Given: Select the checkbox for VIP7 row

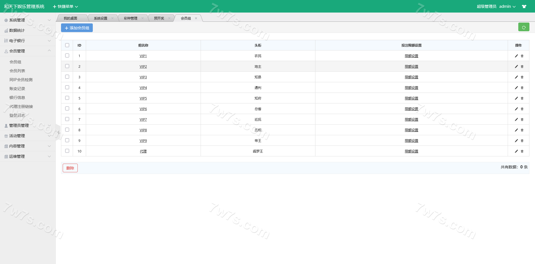Looking at the screenshot, I should click(x=67, y=119).
